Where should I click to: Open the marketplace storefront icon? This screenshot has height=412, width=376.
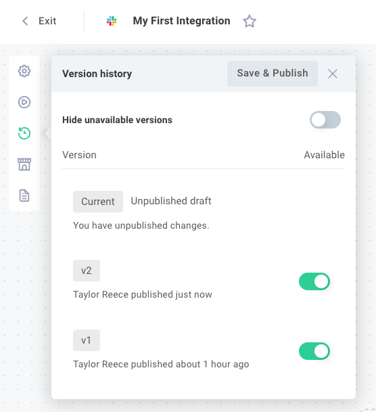click(24, 164)
